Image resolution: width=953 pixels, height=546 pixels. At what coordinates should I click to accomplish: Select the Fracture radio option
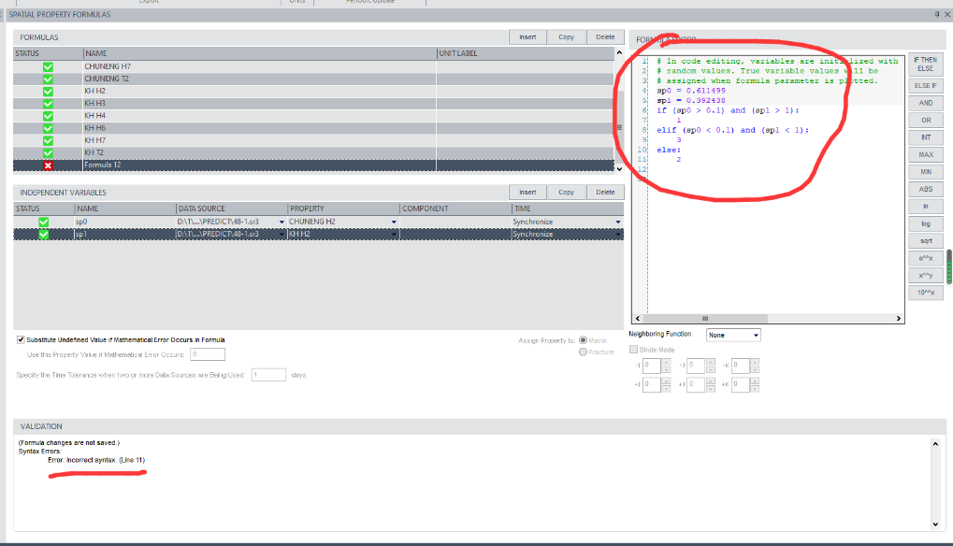point(584,352)
